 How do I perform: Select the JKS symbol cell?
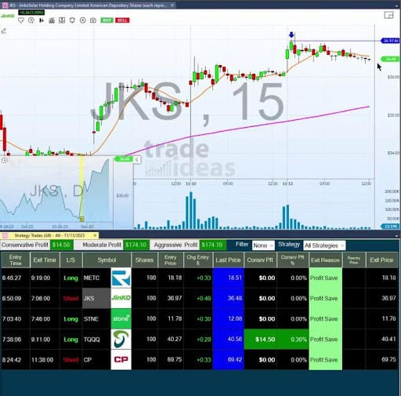coord(96,298)
